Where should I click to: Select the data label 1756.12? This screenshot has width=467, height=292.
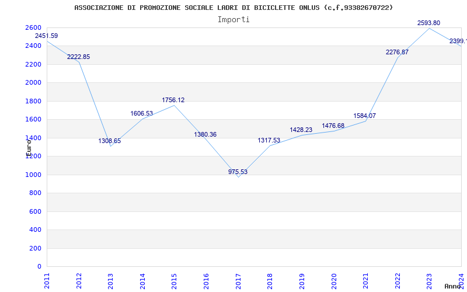[173, 100]
